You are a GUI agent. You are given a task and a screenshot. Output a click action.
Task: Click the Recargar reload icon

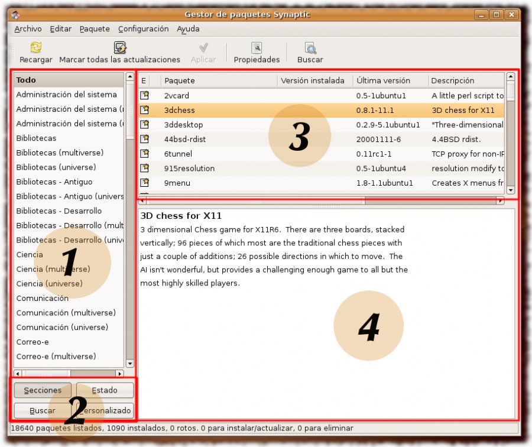(x=36, y=48)
